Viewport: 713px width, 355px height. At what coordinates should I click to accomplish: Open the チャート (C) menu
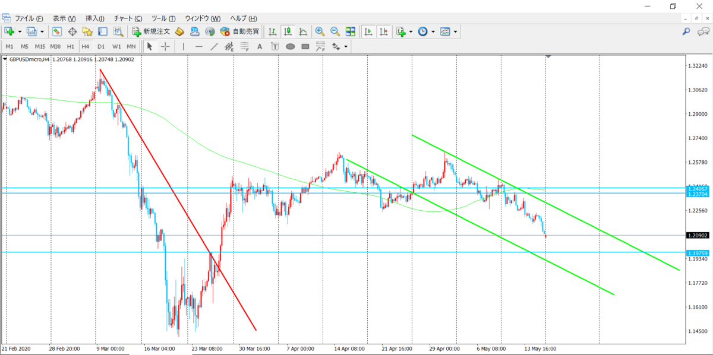128,18
